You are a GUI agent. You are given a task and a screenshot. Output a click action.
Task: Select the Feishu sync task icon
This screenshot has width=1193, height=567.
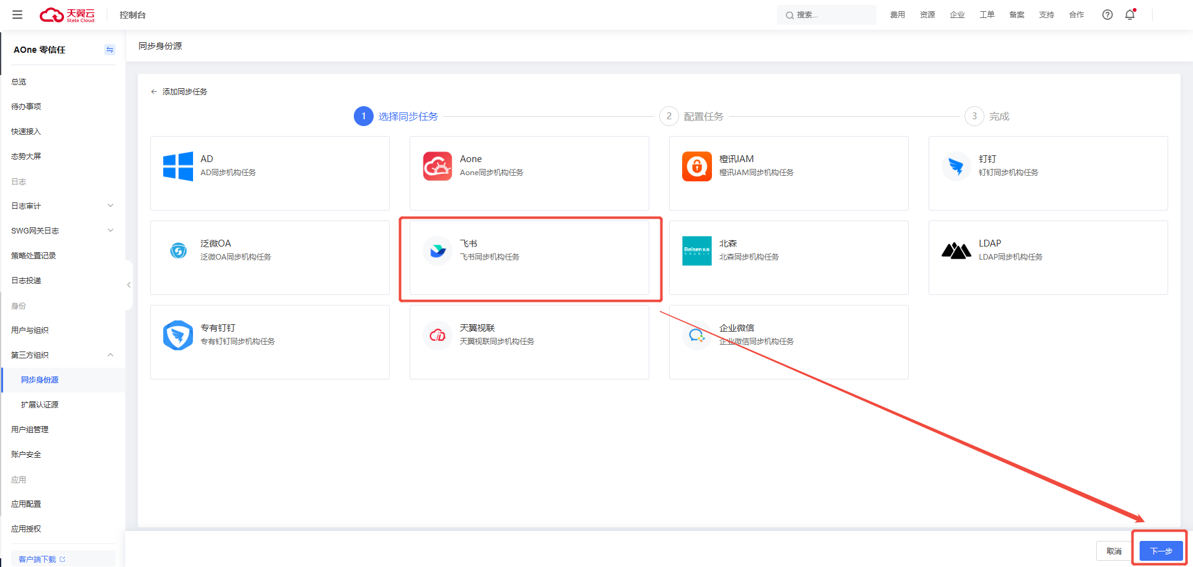click(x=438, y=251)
